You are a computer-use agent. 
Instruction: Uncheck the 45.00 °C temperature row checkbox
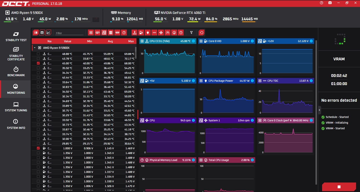tap(38, 63)
